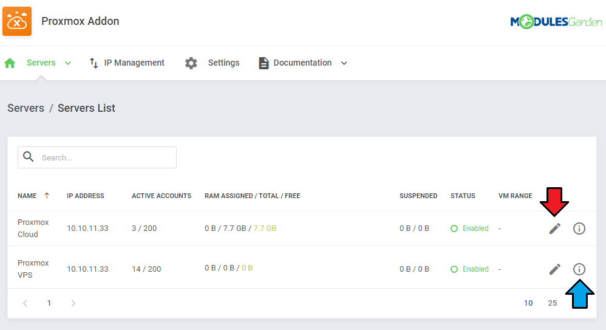606x330 pixels.
Task: Click the Proxmox Cloud Enabled status circle
Action: 454,229
